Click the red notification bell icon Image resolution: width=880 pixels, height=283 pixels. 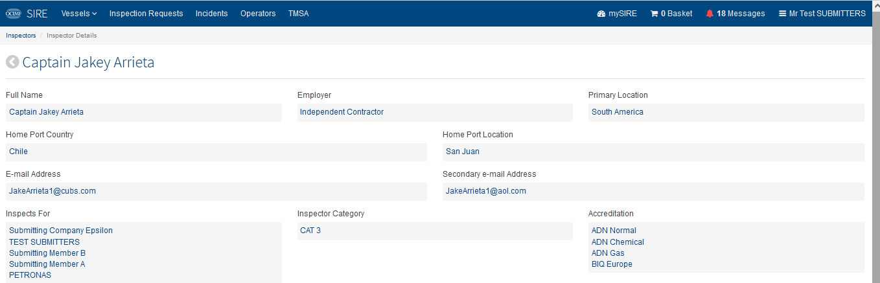pyautogui.click(x=710, y=14)
